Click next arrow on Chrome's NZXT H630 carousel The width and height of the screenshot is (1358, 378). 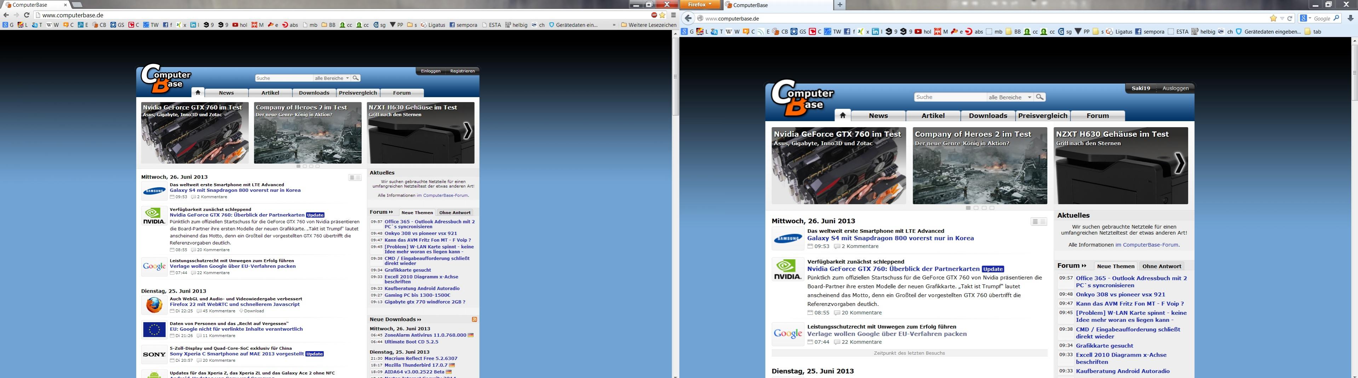(x=467, y=131)
